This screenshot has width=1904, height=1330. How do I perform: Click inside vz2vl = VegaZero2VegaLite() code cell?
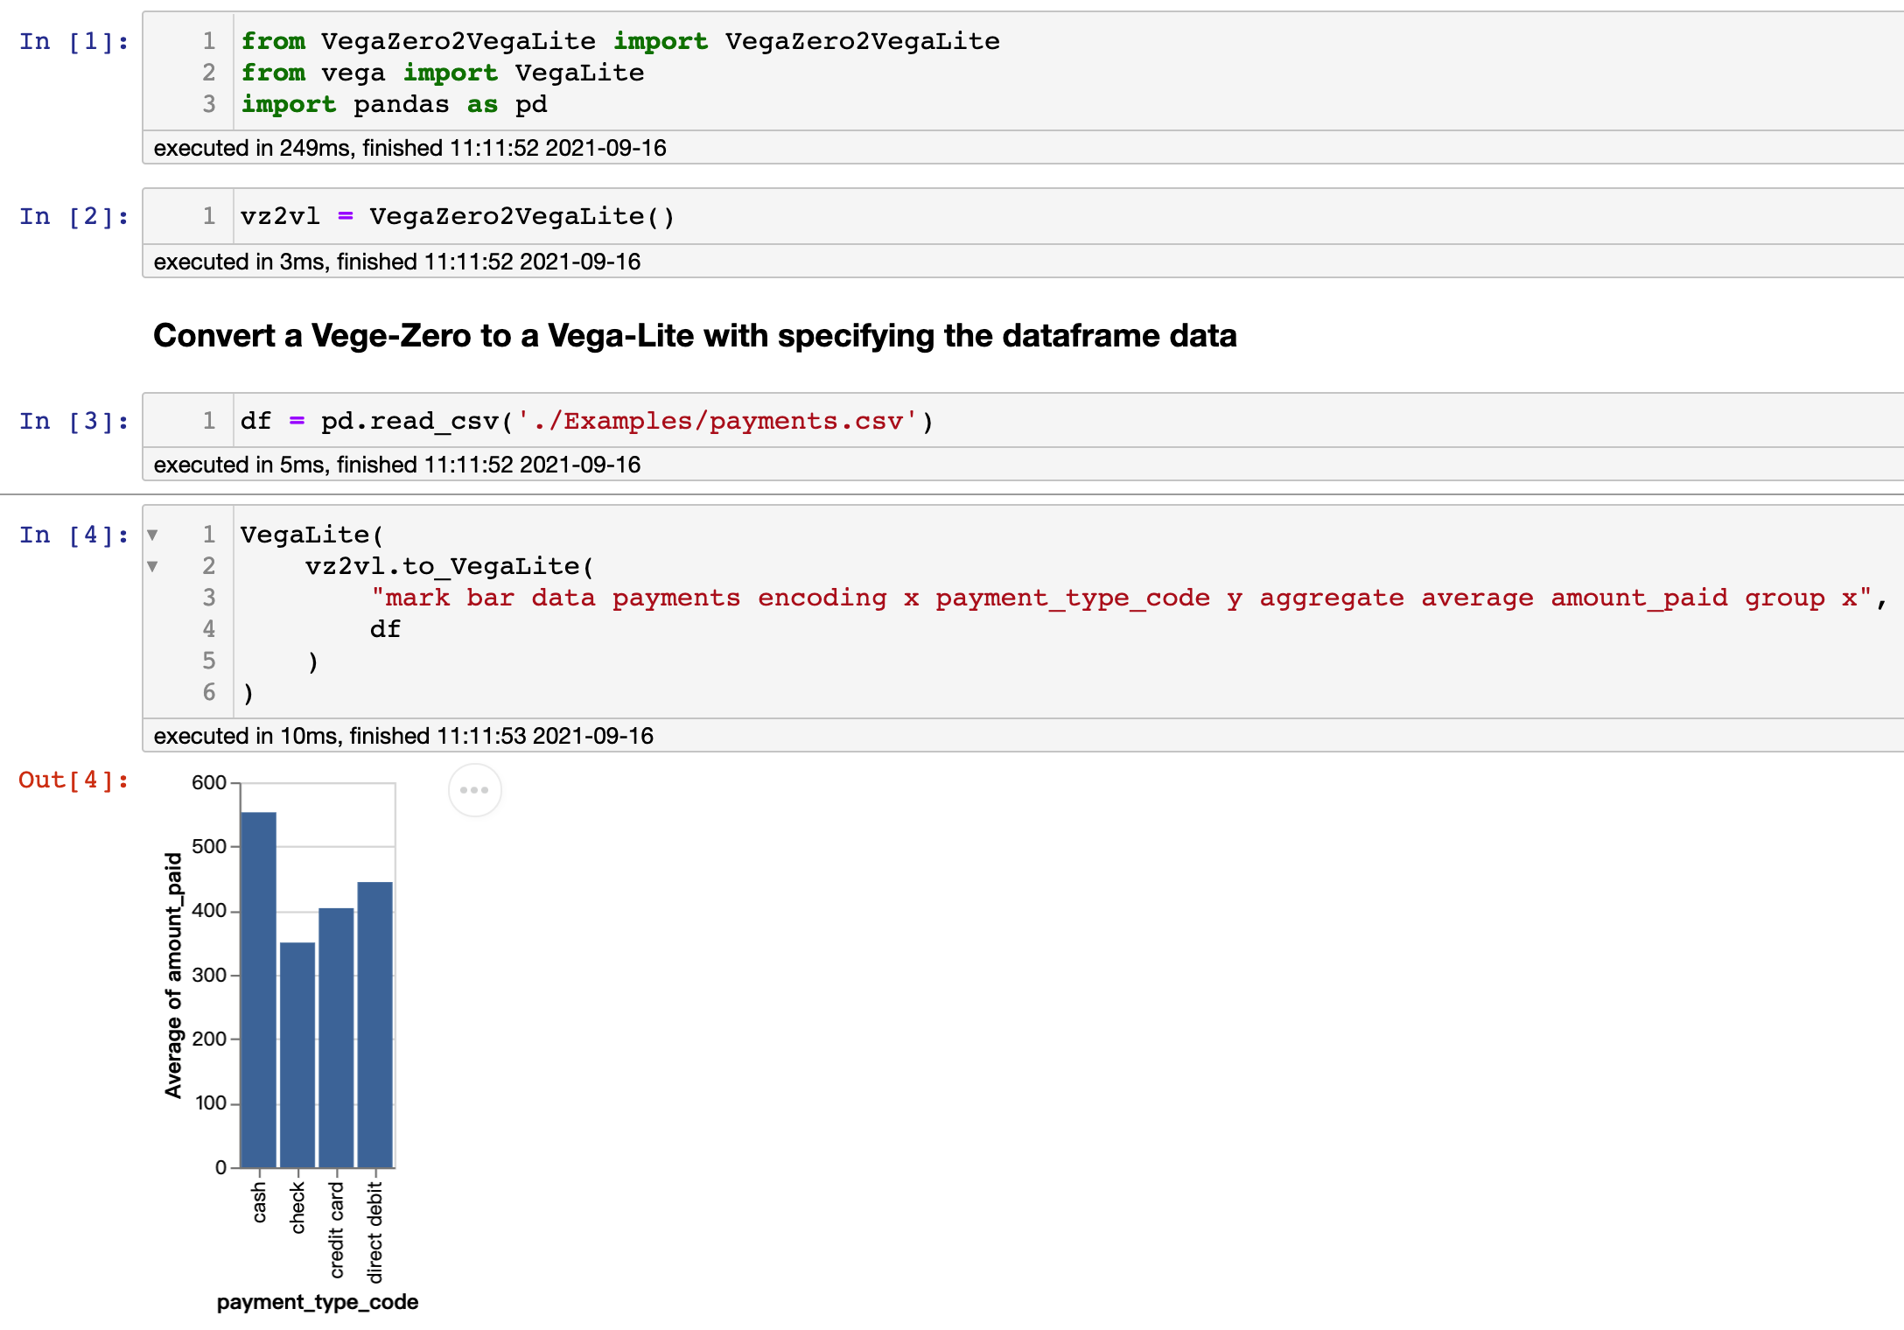coord(457,216)
